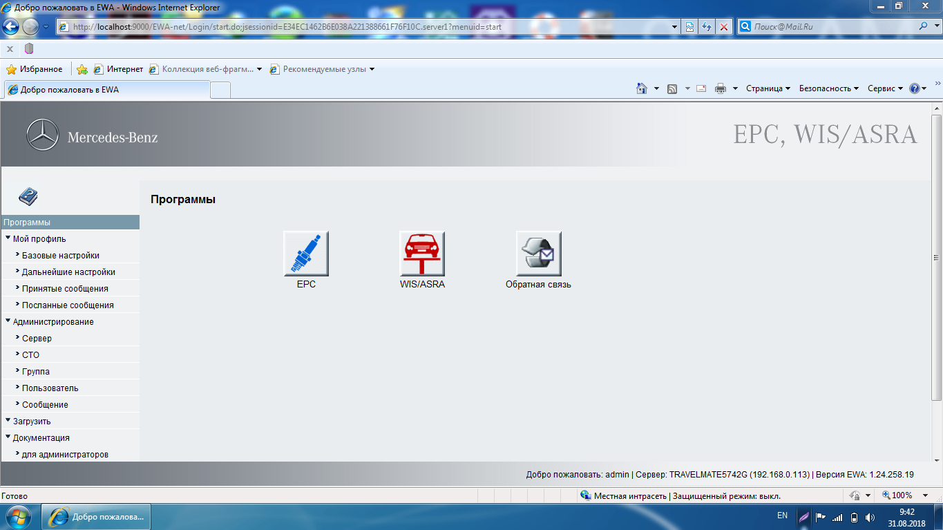The height and width of the screenshot is (530, 943).
Task: Open the Home button dropdown arrow
Action: (656, 88)
